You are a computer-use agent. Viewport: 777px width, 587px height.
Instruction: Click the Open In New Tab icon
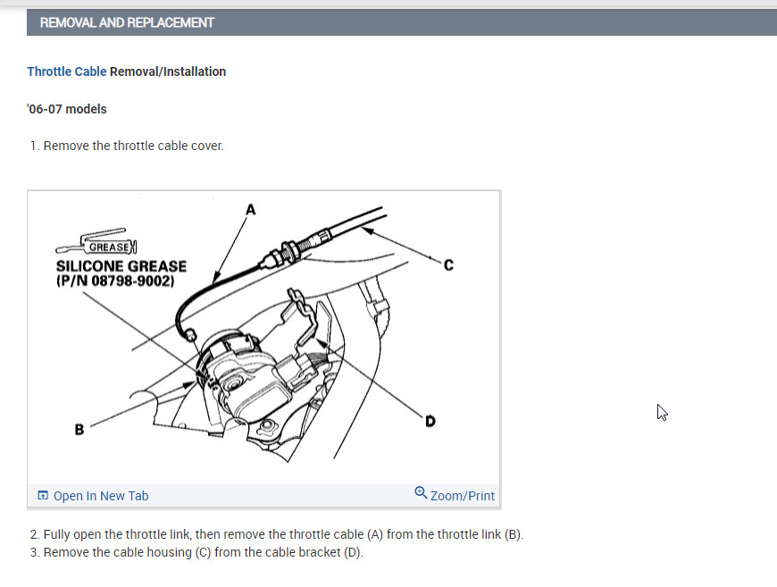[43, 495]
